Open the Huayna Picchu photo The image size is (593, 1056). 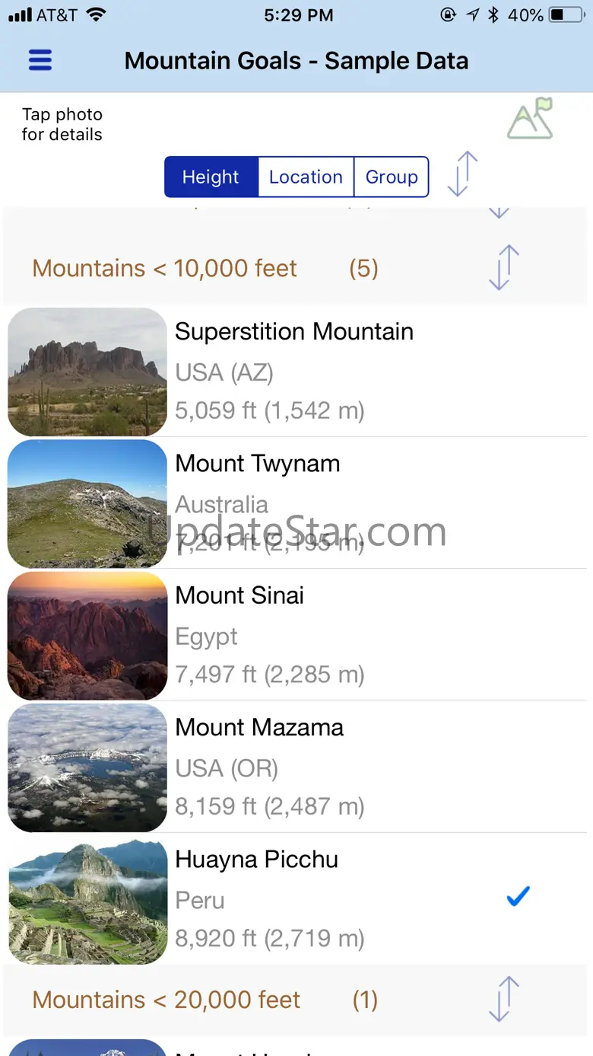coord(87,900)
